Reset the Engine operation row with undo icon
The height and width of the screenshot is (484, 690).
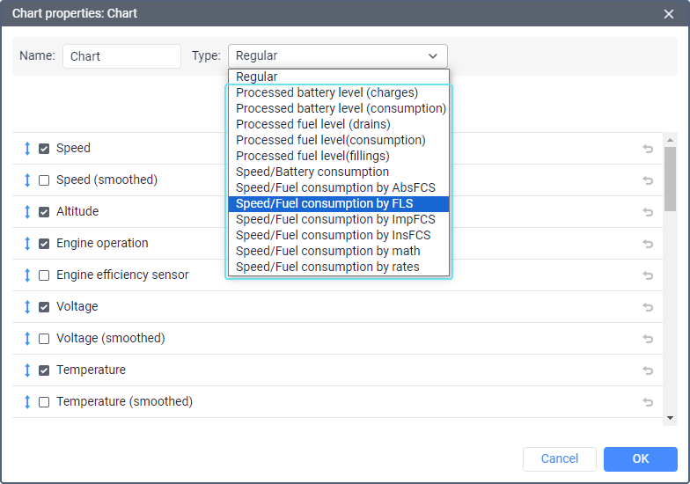(648, 244)
